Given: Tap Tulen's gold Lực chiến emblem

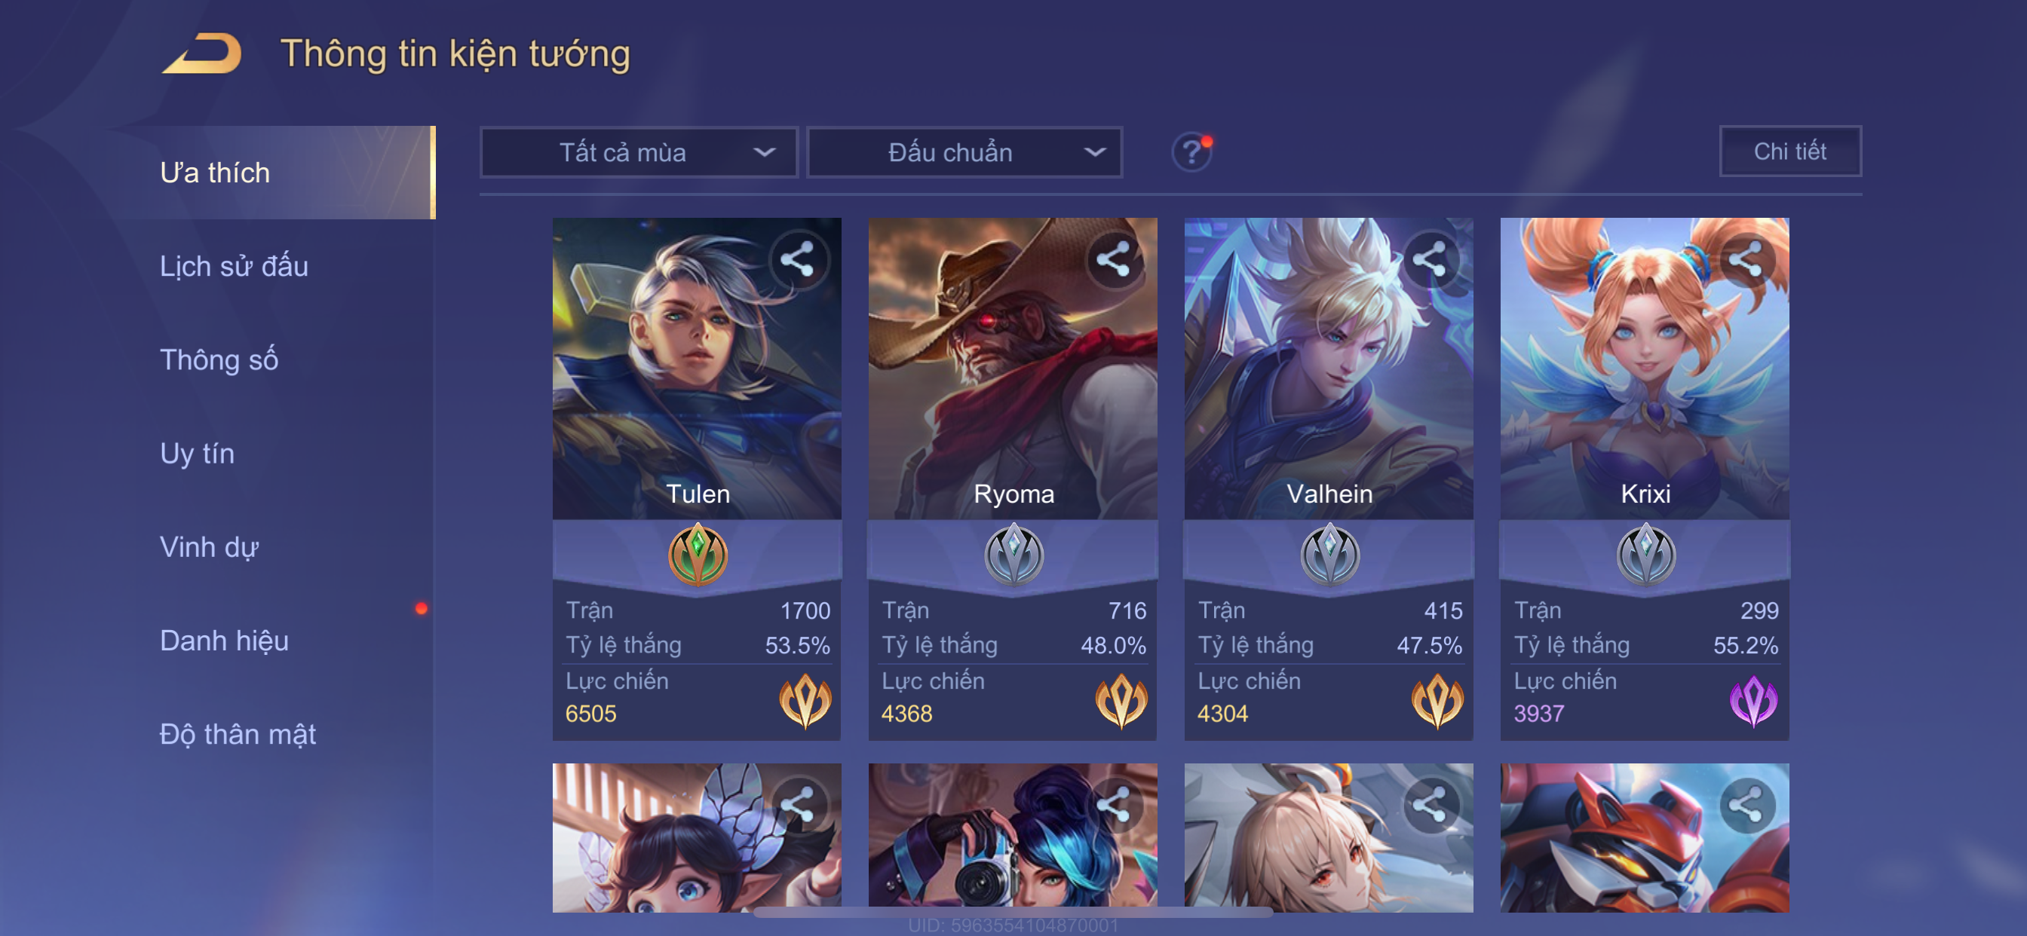Looking at the screenshot, I should [x=805, y=699].
